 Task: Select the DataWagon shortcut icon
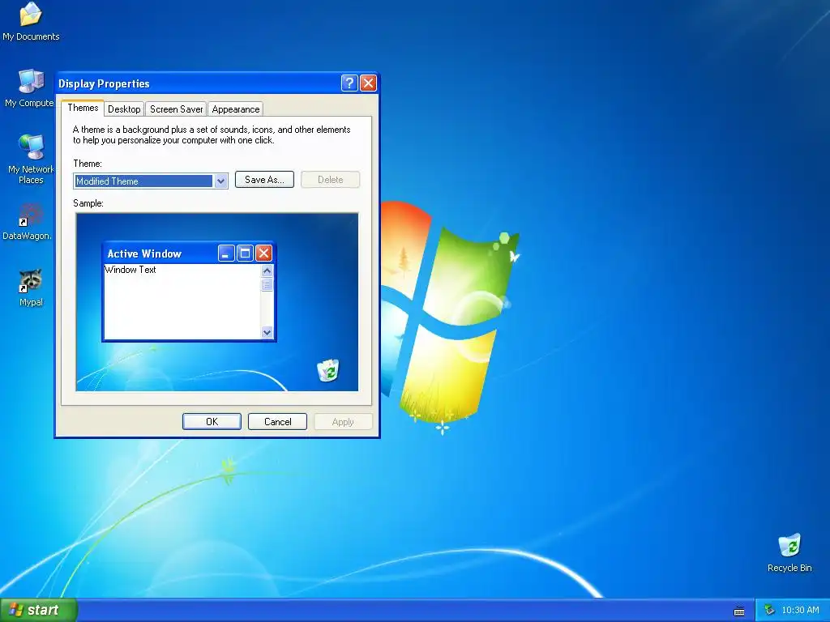(x=28, y=222)
